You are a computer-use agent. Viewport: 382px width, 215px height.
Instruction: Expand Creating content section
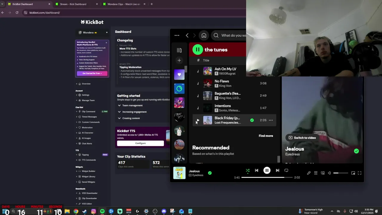tap(129, 118)
